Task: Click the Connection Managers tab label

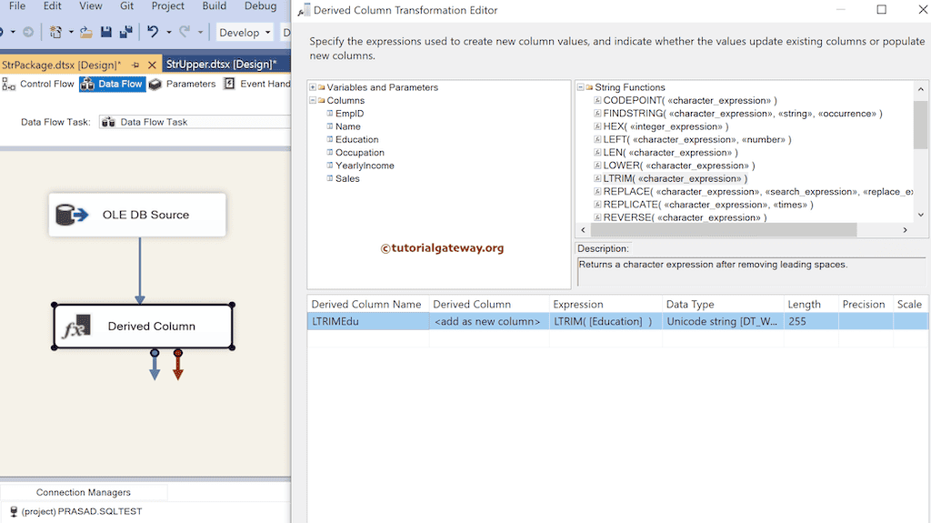Action: 83,492
